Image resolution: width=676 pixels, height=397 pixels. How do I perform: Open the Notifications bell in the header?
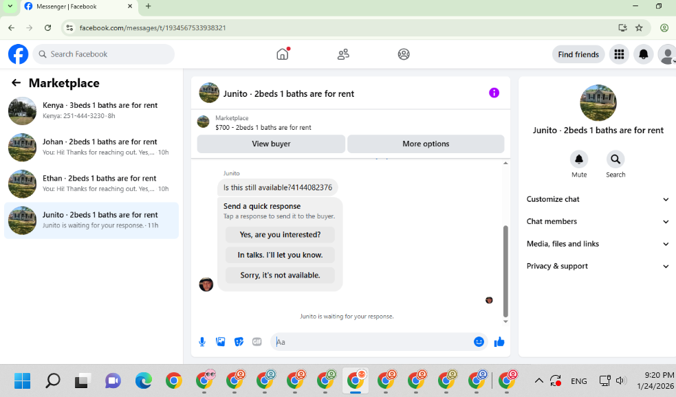643,54
